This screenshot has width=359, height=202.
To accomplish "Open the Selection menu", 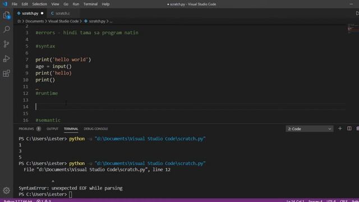I will [x=39, y=4].
